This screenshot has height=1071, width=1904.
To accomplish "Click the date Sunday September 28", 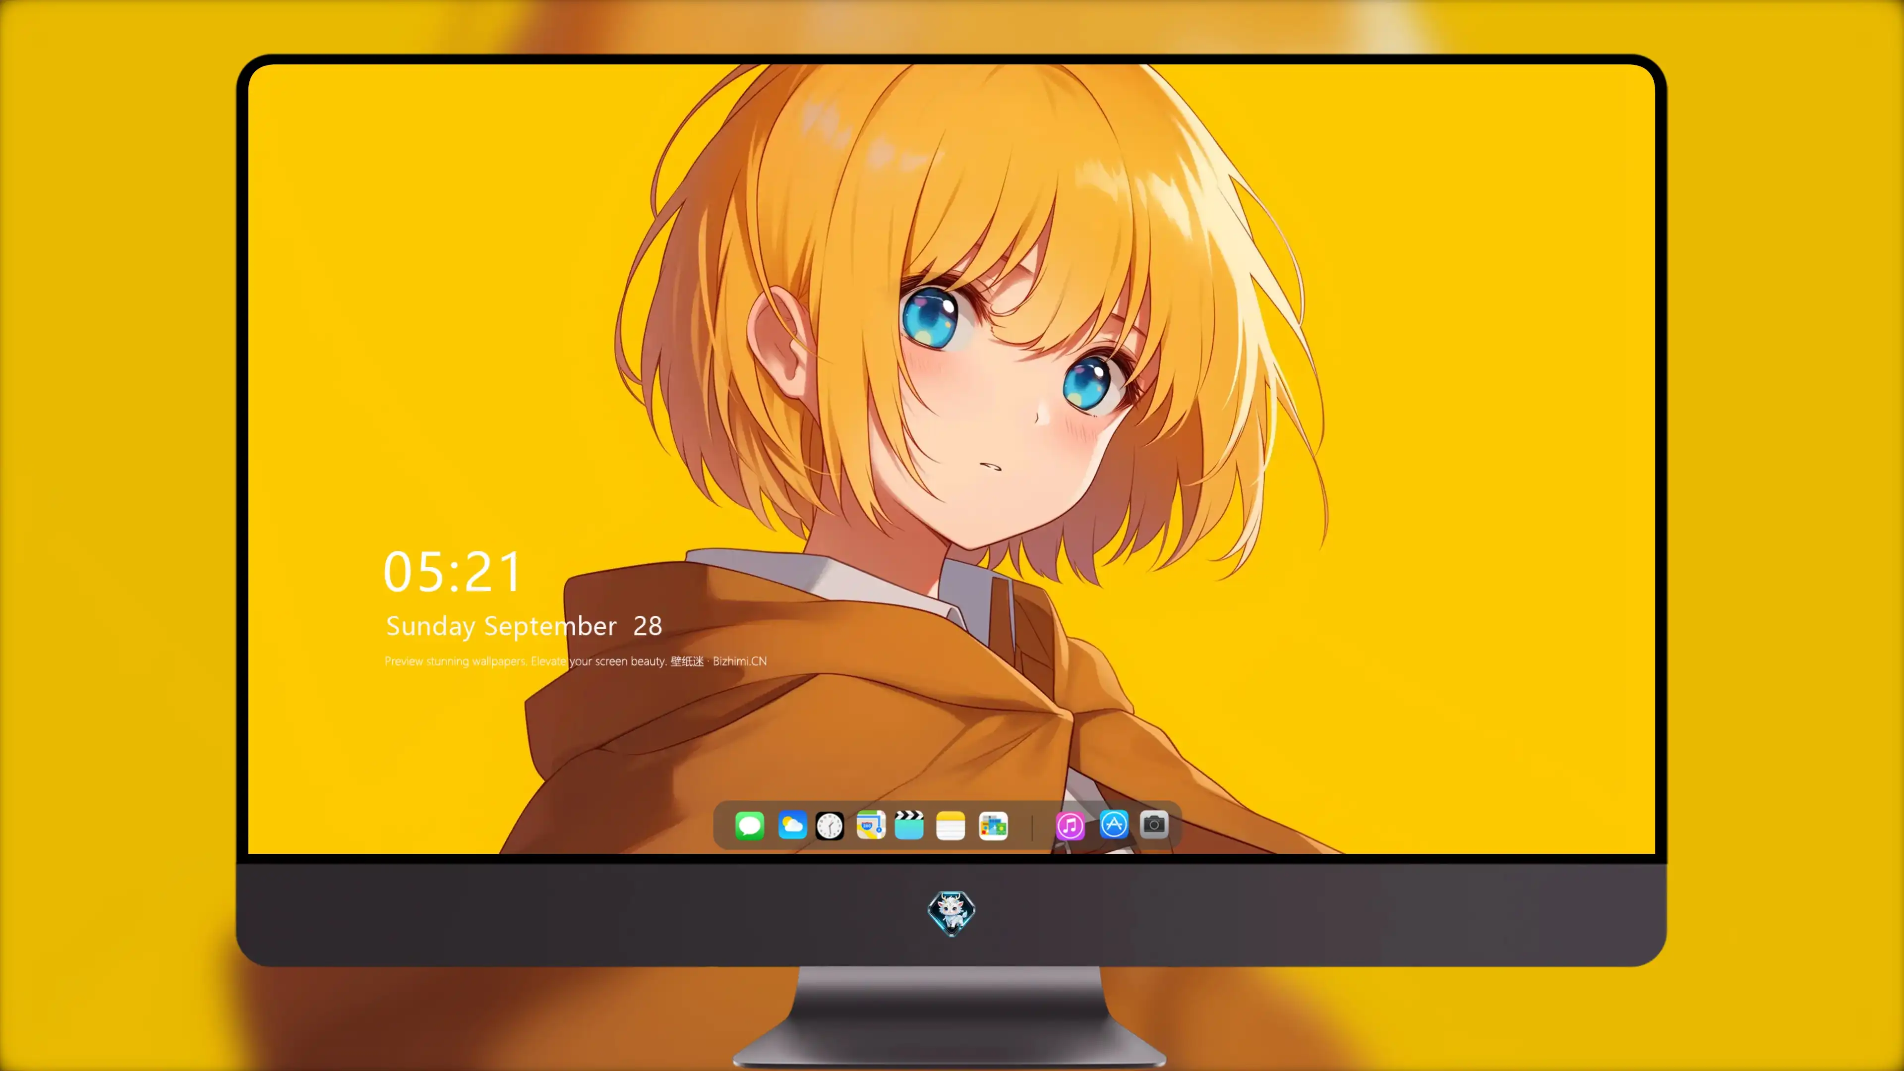I will (x=524, y=626).
